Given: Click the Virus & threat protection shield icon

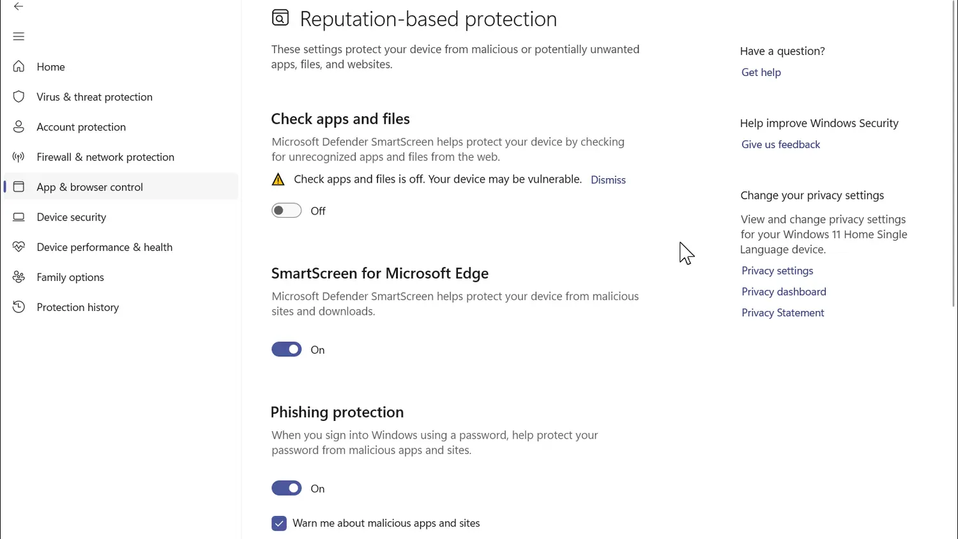Looking at the screenshot, I should click(x=19, y=96).
